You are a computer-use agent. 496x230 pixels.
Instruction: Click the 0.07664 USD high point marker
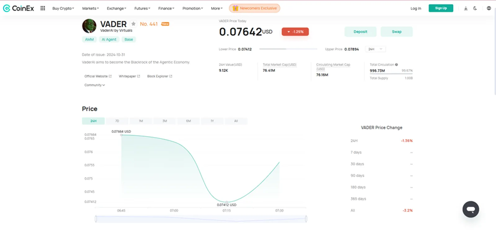121,135
